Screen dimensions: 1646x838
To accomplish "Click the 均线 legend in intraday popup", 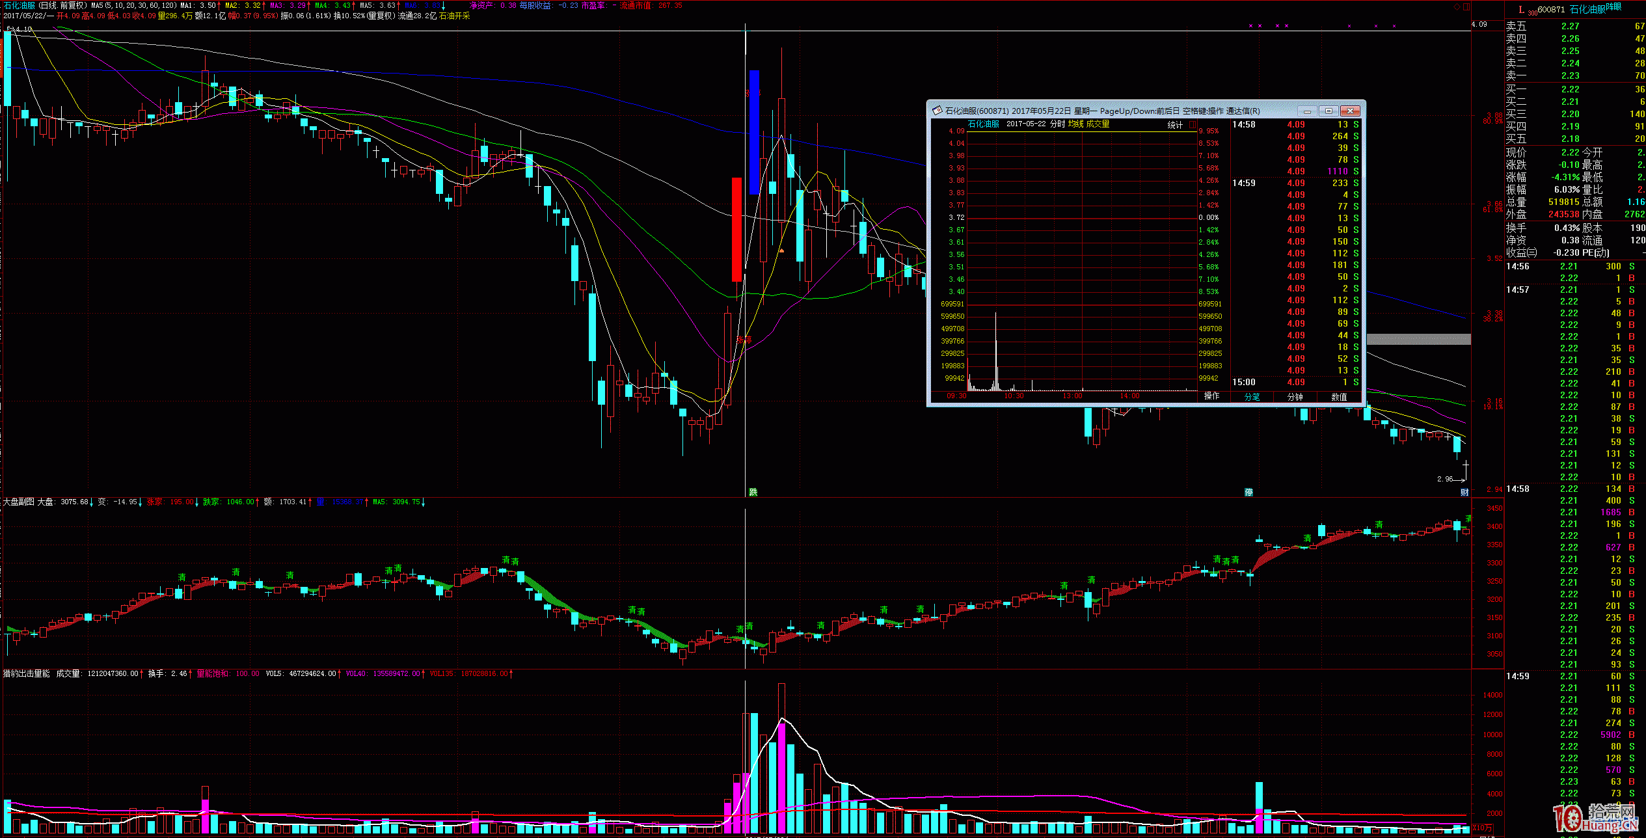I will (x=1075, y=124).
